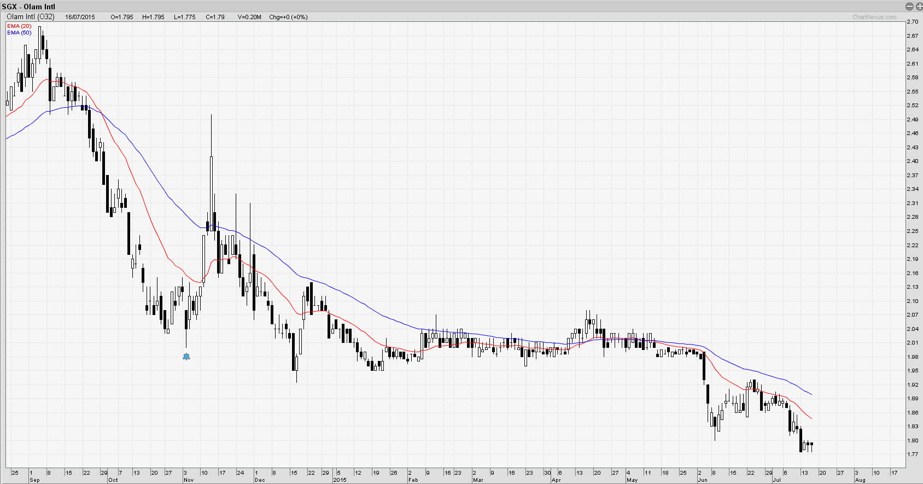
Task: Click the low price L=1.775
Action: [x=185, y=17]
